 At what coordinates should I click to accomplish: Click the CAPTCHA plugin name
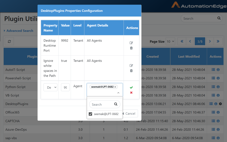12,121
